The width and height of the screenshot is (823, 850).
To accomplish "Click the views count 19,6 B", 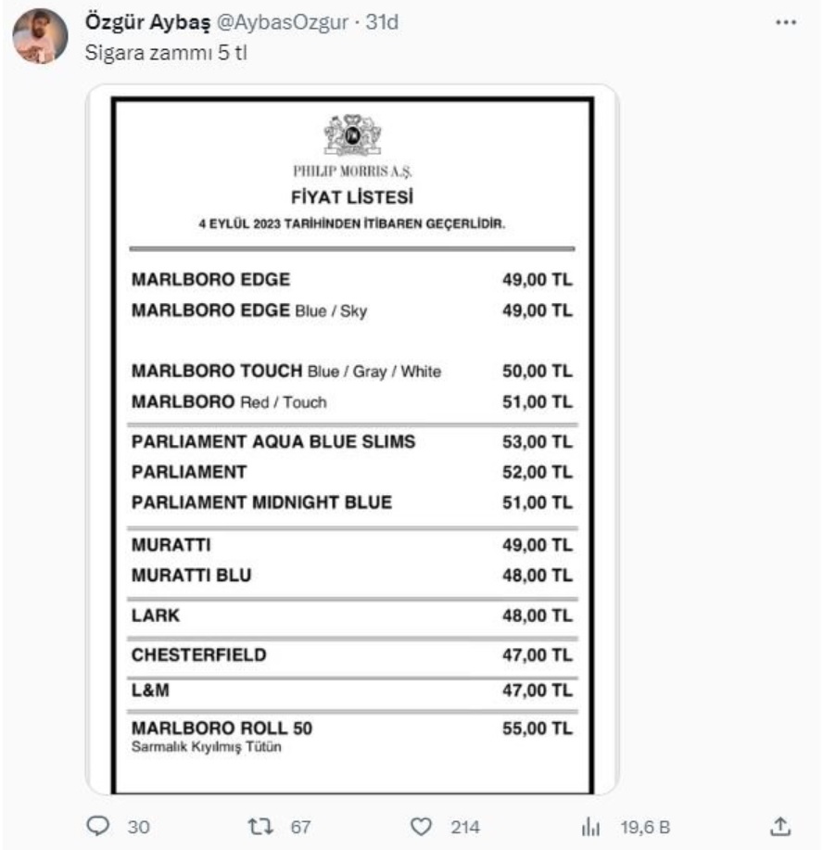I will [639, 827].
